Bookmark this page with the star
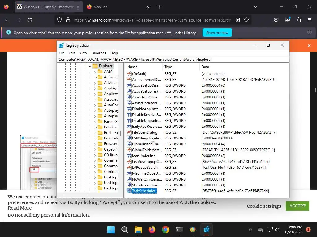 [x=246, y=20]
